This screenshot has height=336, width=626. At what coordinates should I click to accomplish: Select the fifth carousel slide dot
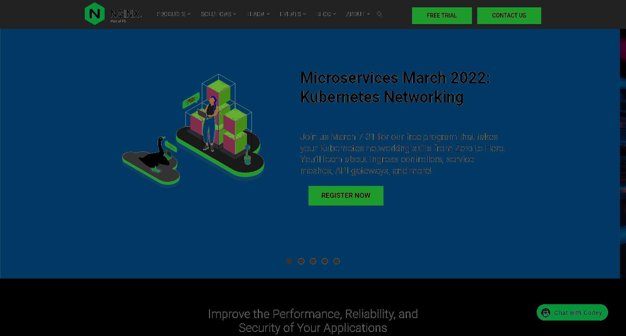[x=337, y=261]
